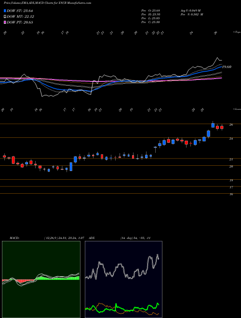Click the 20 price axis label

click(231, 167)
